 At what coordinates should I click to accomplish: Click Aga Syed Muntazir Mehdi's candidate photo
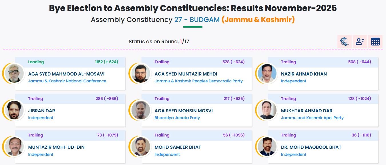coord(141,73)
